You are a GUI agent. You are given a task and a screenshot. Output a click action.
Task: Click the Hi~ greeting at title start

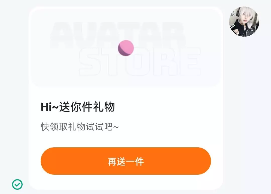pos(50,107)
